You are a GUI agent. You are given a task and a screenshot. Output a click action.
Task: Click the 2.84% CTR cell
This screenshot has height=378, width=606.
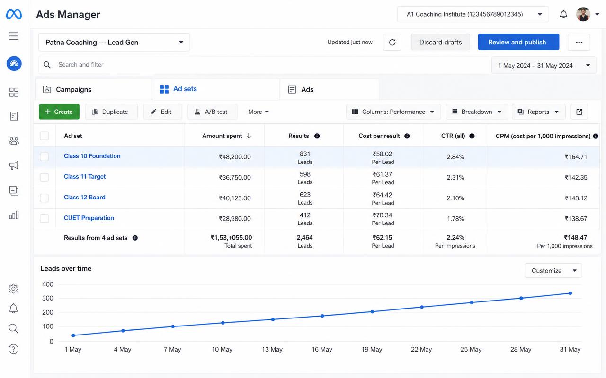[455, 157]
